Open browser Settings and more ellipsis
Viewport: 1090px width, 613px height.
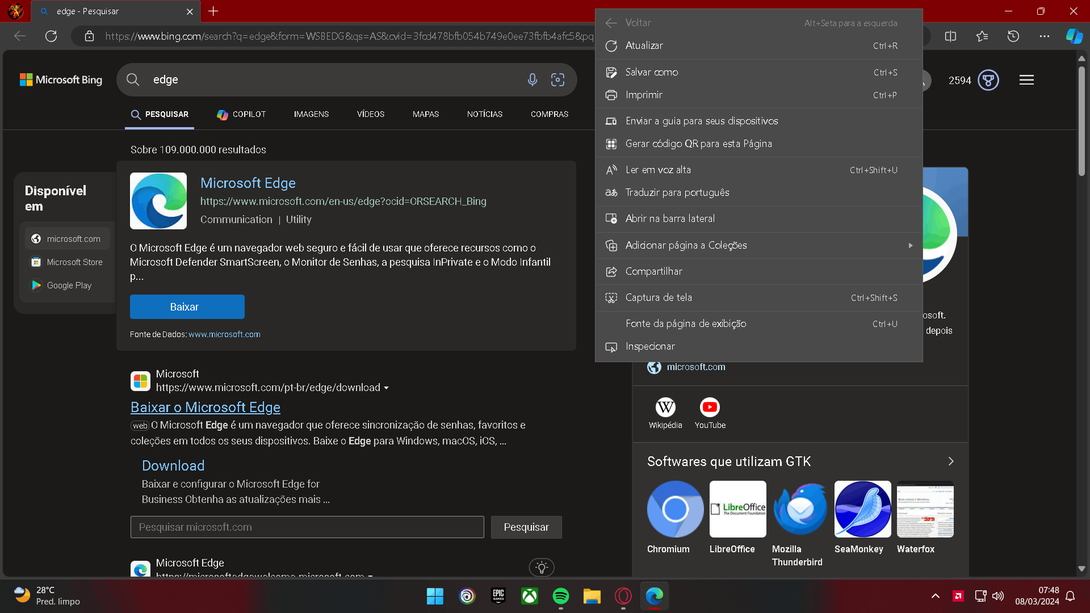[1044, 36]
